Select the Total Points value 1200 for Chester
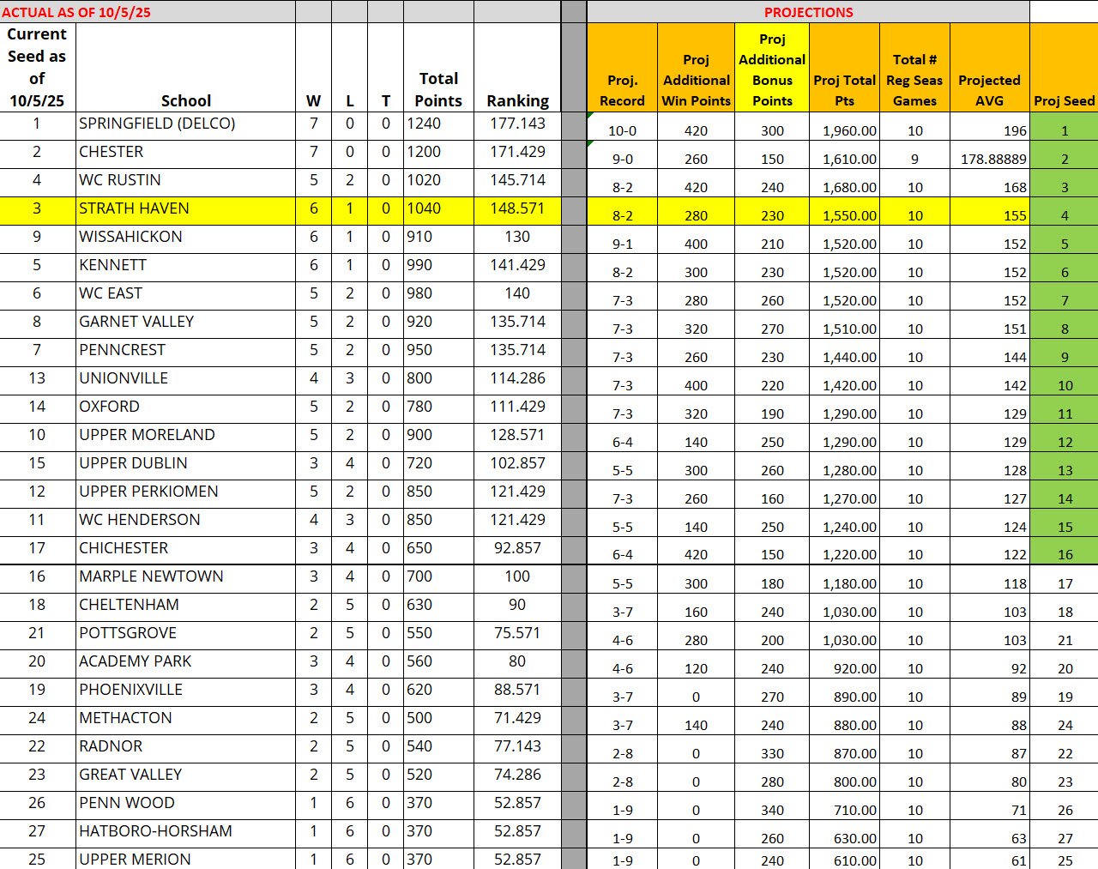Screen dimensions: 1098x869 coord(437,152)
